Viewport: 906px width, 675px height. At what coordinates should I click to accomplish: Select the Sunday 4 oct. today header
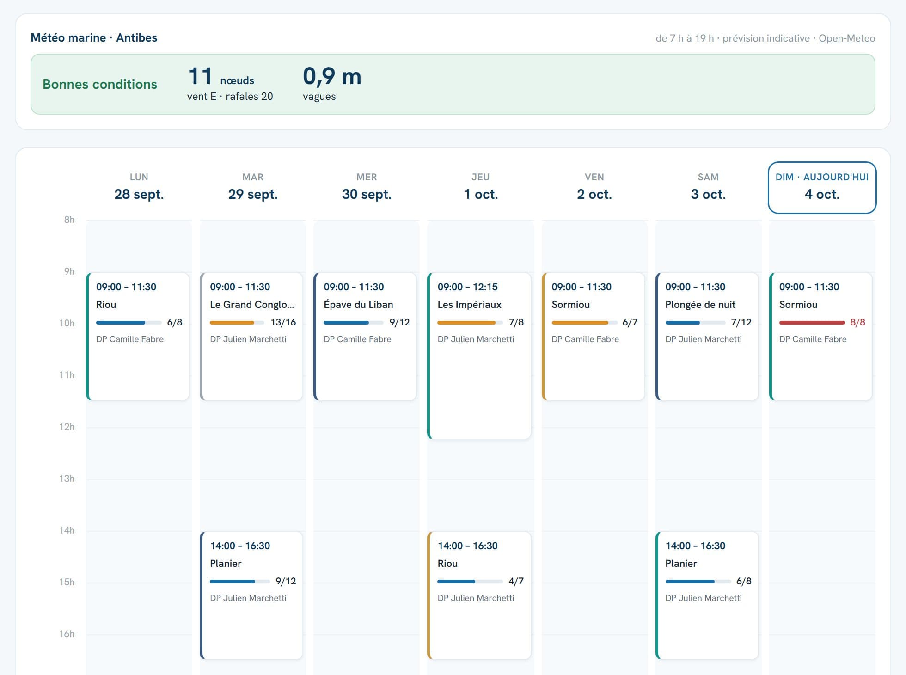[x=822, y=188]
